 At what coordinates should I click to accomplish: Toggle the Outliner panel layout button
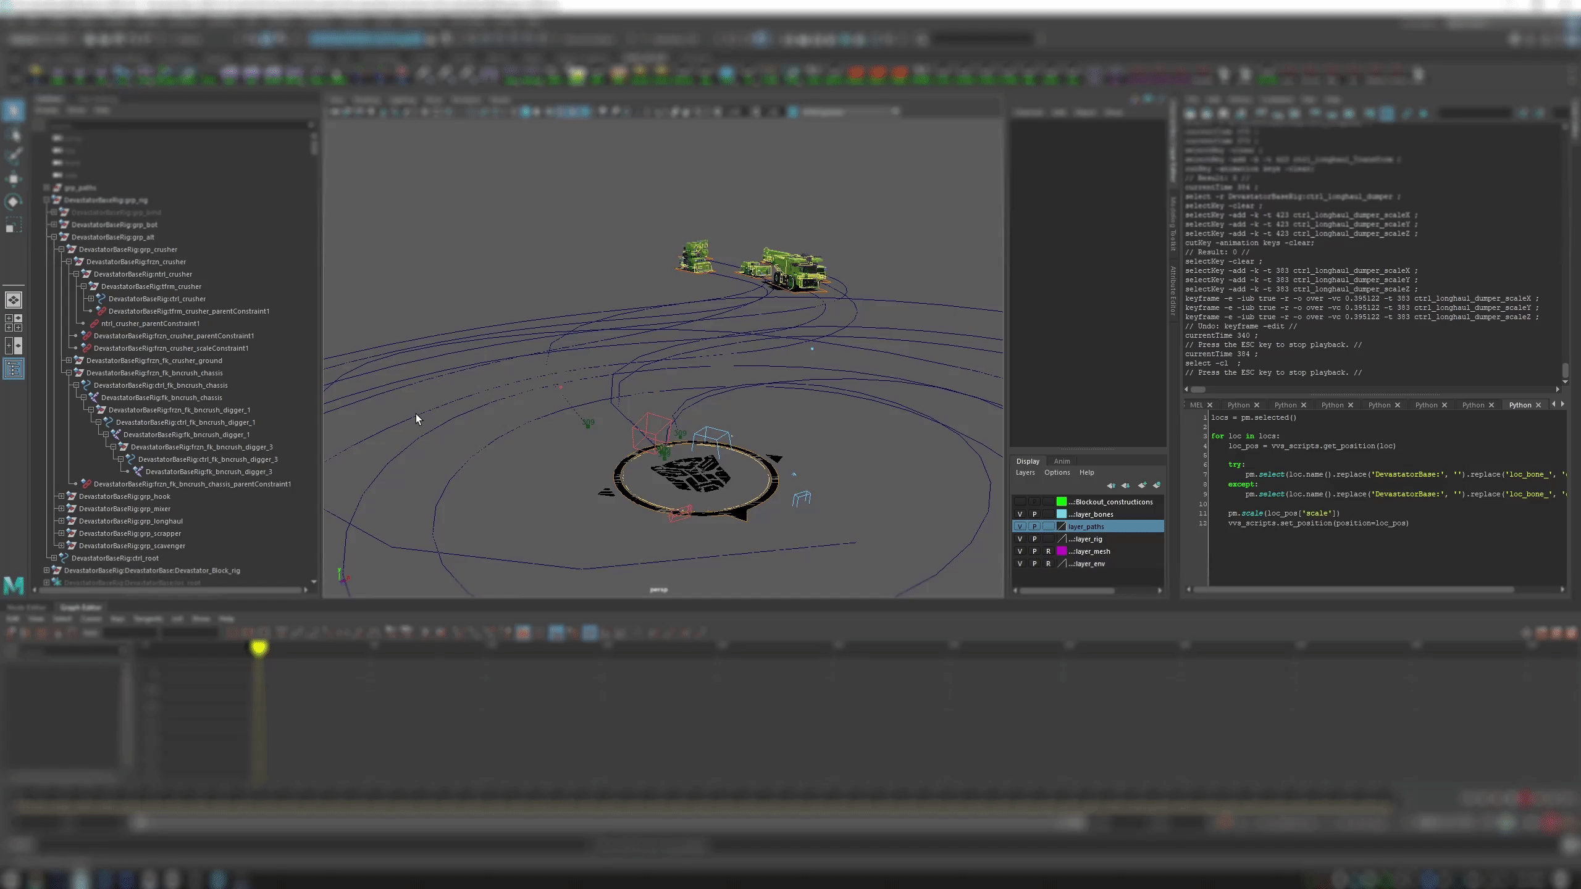(13, 369)
